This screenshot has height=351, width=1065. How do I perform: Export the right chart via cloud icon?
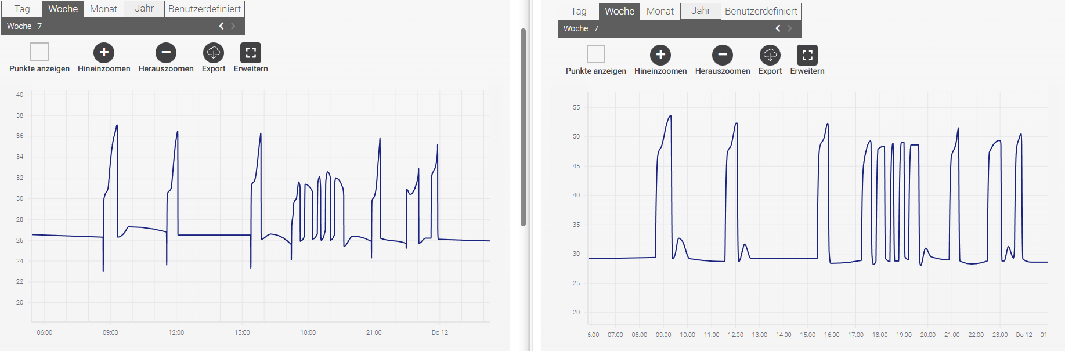(x=770, y=55)
